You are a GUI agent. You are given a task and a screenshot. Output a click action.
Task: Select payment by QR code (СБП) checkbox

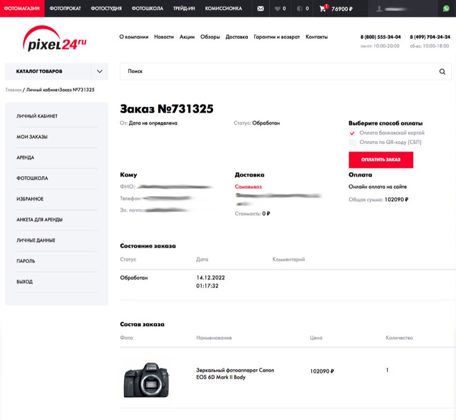(352, 143)
